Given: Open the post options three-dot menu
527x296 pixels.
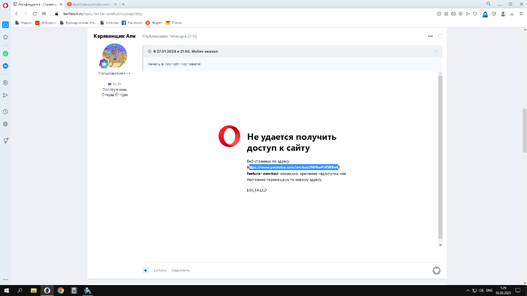Looking at the screenshot, I should [x=430, y=36].
